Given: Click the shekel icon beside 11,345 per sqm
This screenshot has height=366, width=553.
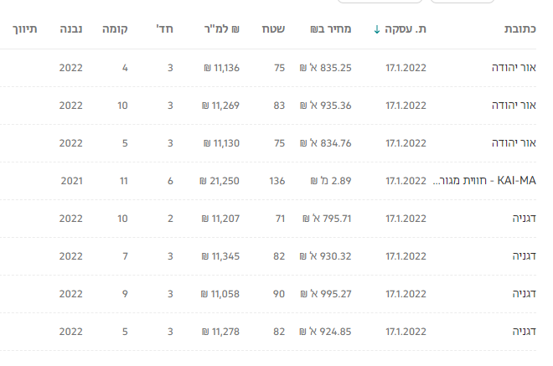Looking at the screenshot, I should pos(205,256).
